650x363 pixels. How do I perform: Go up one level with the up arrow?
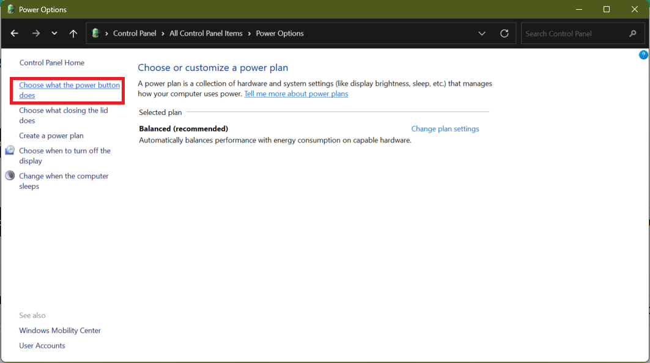(73, 34)
